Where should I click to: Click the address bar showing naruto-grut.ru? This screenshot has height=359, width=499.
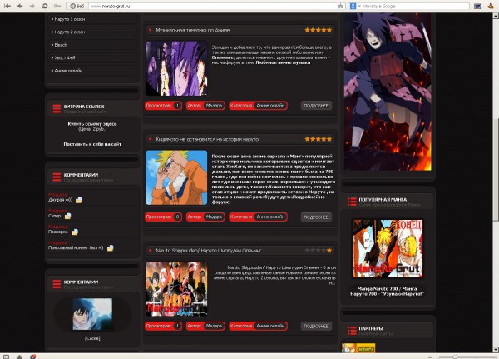click(x=213, y=6)
